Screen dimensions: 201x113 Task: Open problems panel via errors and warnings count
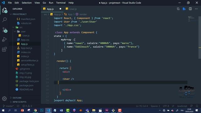point(27,106)
